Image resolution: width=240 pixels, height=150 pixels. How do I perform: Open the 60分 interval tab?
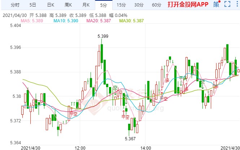[x=156, y=5]
